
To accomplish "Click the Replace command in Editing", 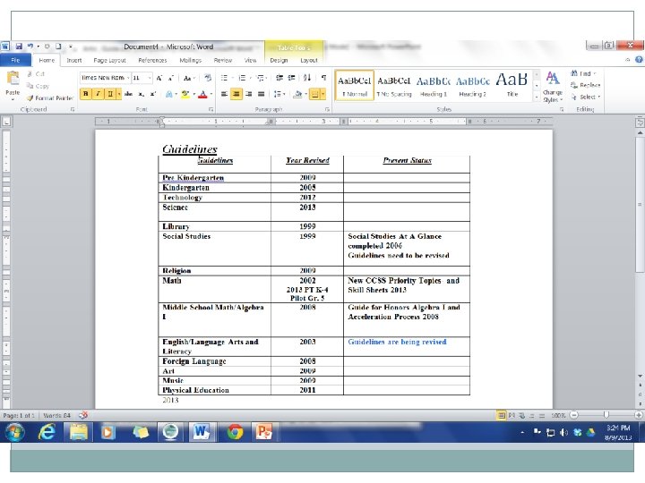I will point(586,85).
